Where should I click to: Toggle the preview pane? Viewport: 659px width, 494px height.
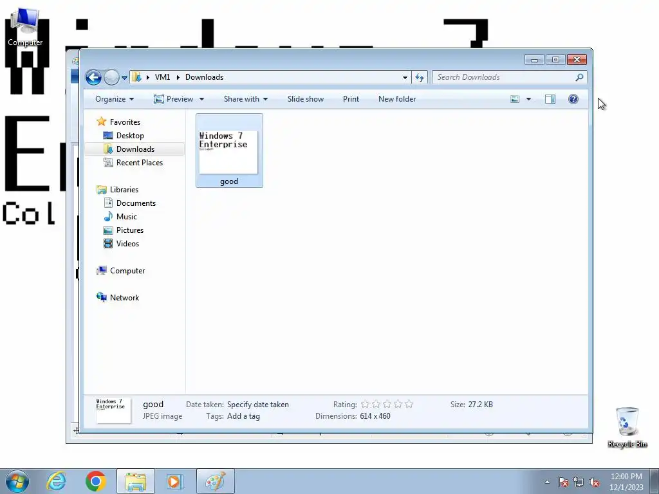(550, 99)
